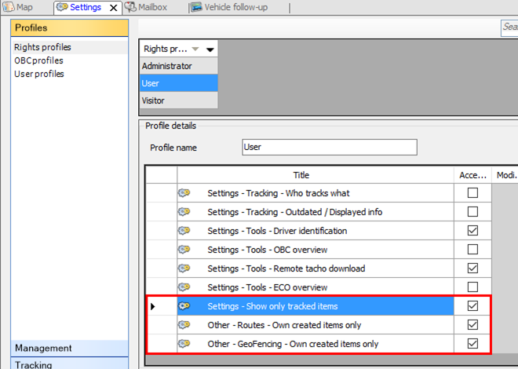
Task: Click the icon beside ECO overview row
Action: click(x=185, y=287)
